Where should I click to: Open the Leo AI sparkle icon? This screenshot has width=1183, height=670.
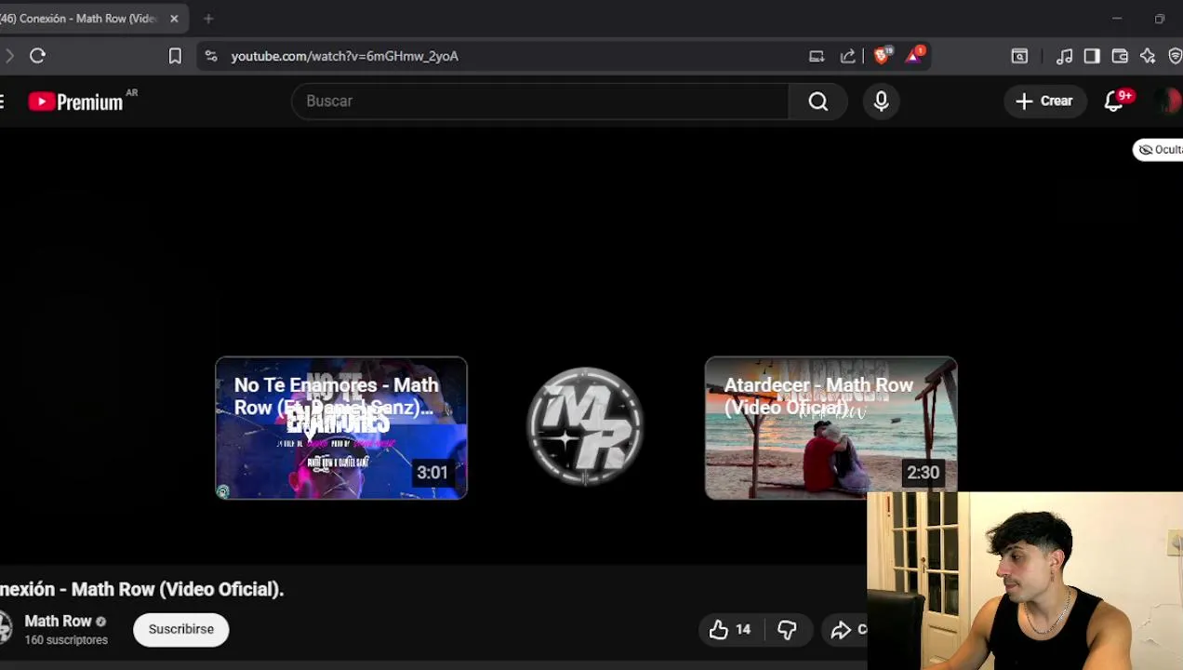(1148, 56)
